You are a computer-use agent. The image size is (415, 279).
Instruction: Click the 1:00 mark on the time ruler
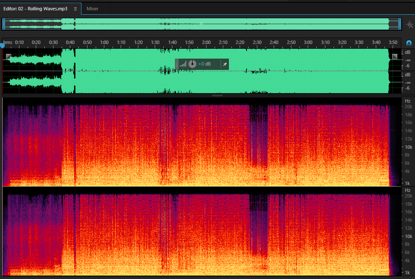(x=104, y=42)
